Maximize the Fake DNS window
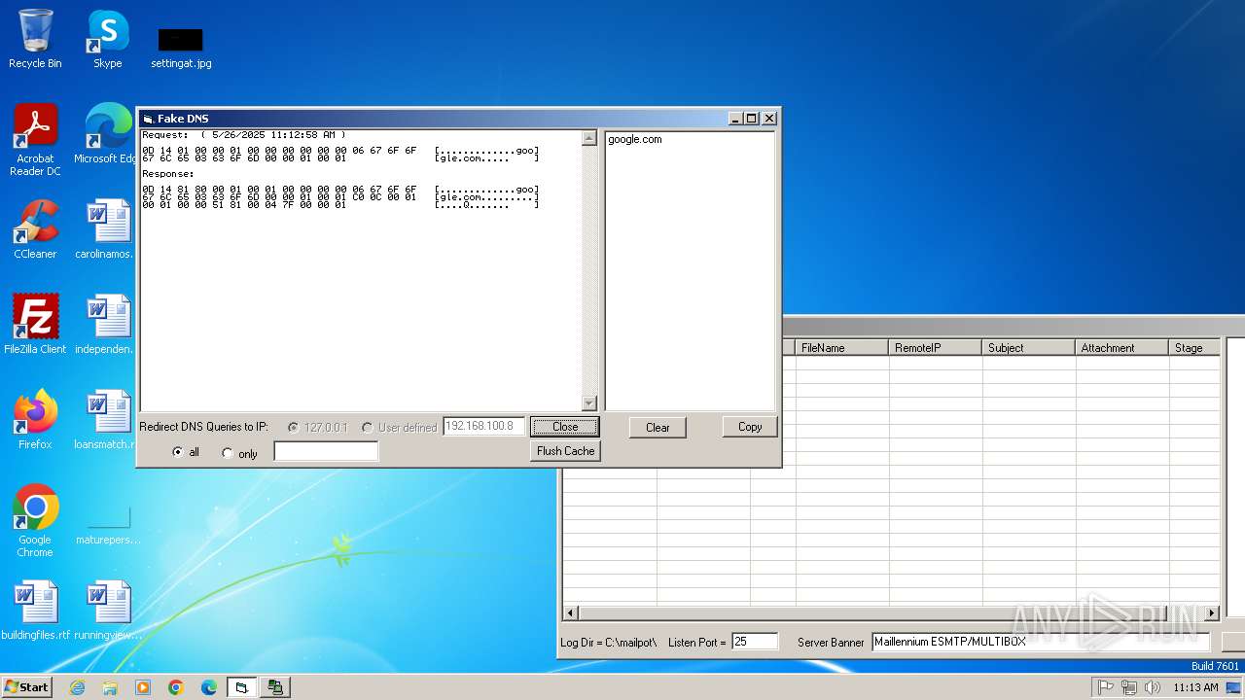Screen dimensions: 1245x700 [752, 118]
